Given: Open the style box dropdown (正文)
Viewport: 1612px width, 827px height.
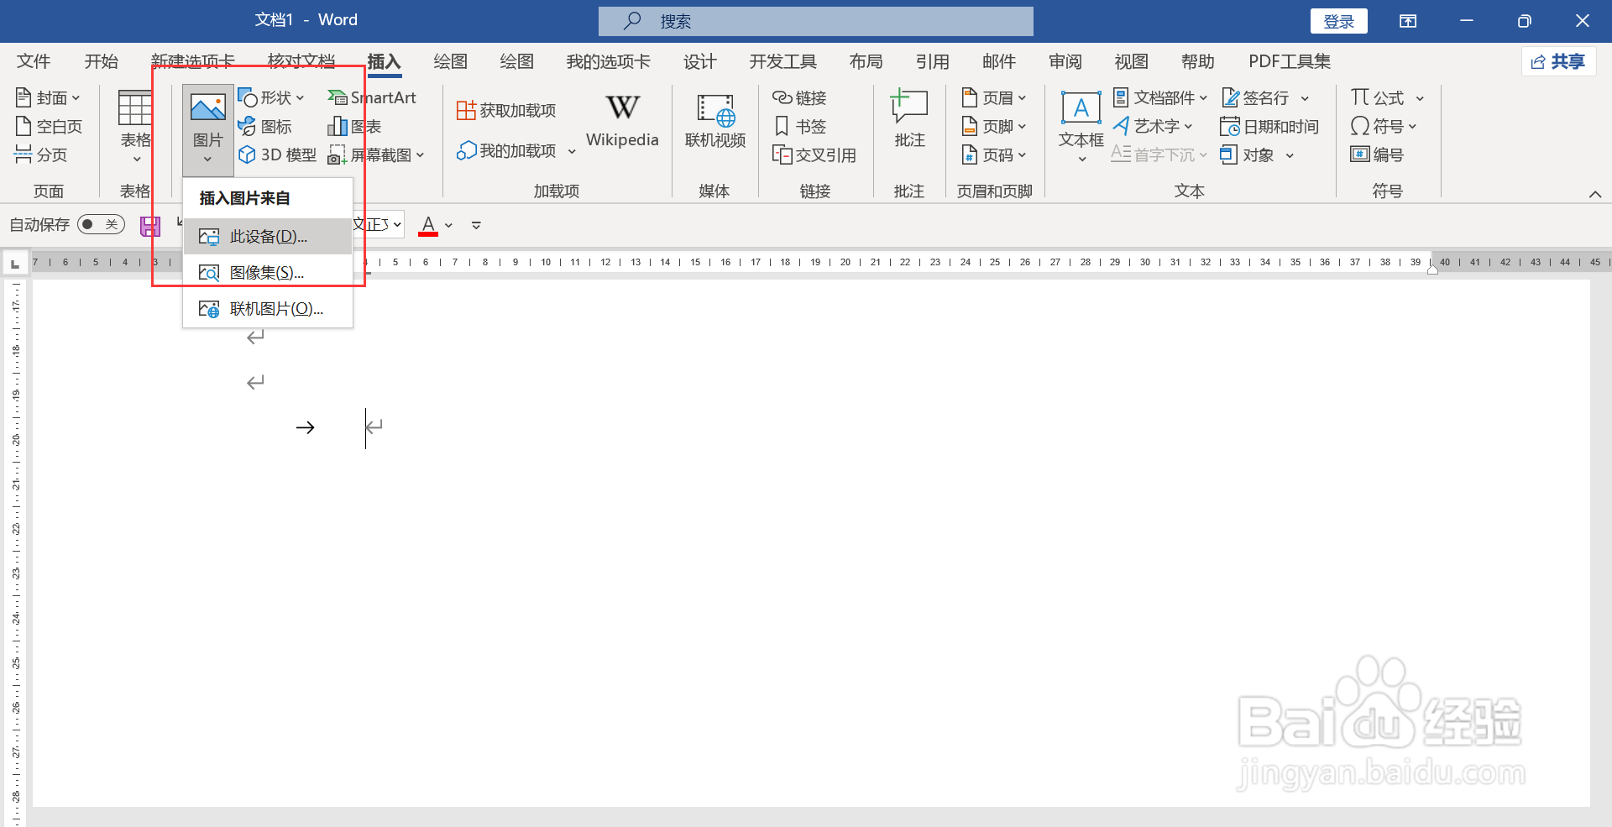Looking at the screenshot, I should tap(397, 225).
